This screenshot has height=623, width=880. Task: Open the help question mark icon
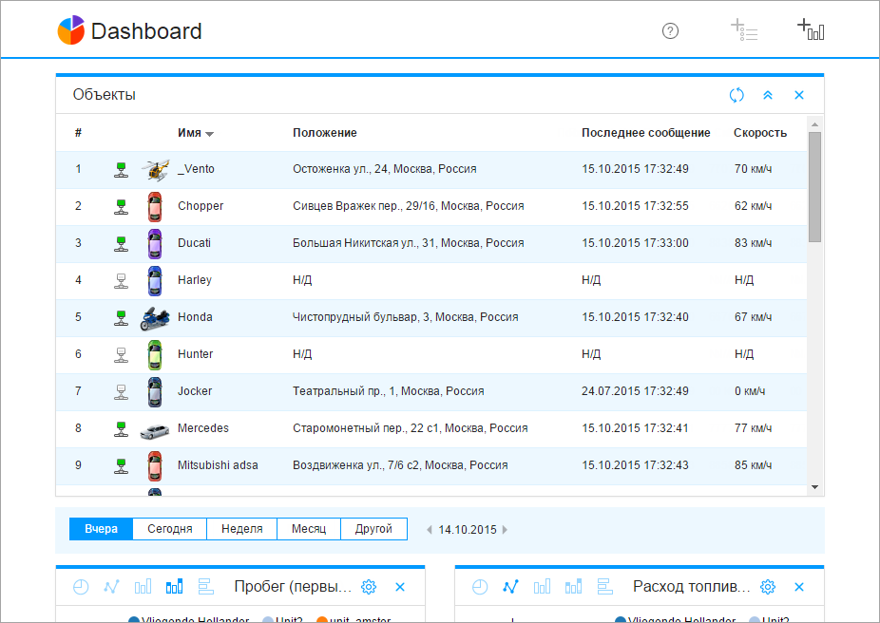tap(670, 31)
